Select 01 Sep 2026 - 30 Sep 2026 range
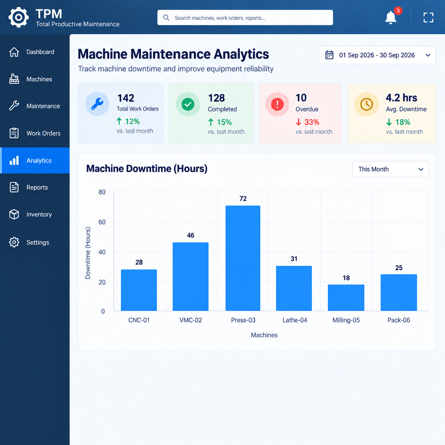445x445 pixels. [377, 55]
